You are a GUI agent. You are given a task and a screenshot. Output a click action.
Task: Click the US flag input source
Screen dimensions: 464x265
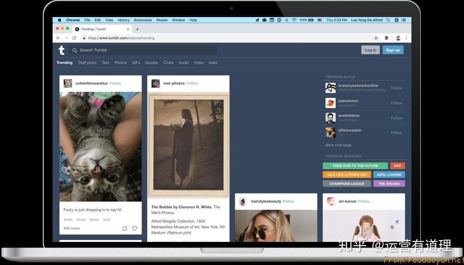coord(320,20)
